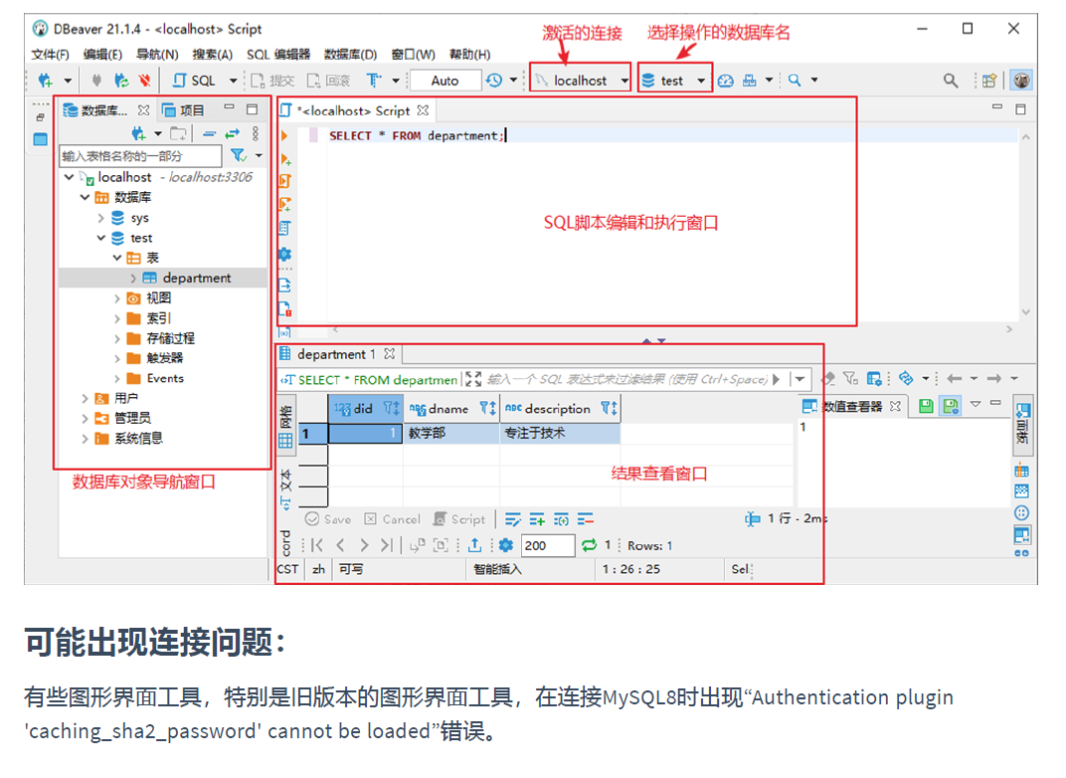The height and width of the screenshot is (778, 1066).
Task: Click the reconnect icon in main toolbar
Action: click(121, 81)
